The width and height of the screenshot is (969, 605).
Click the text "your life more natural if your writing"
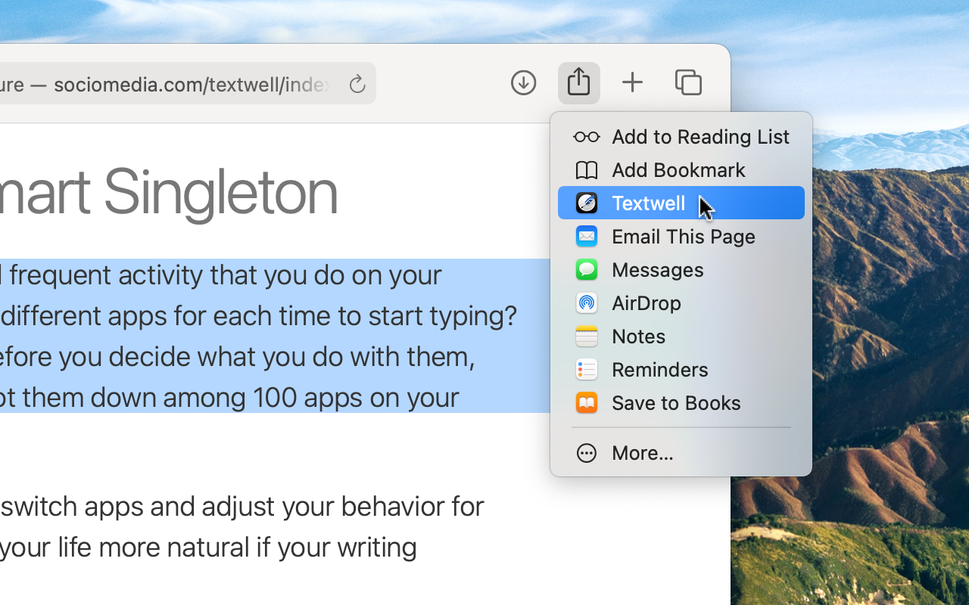(x=208, y=548)
